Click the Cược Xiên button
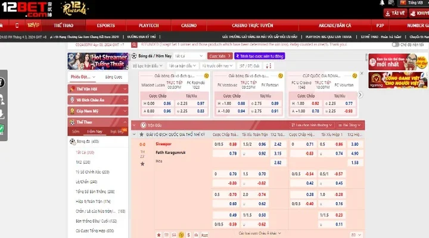The height and width of the screenshot is (238, 429). (x=220, y=56)
